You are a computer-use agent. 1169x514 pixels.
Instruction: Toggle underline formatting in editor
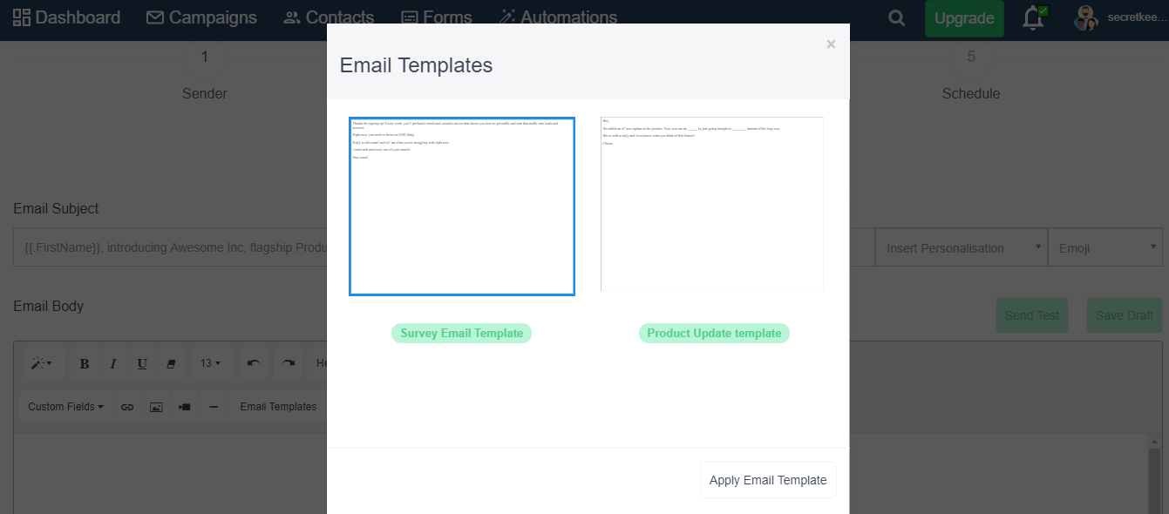tap(142, 363)
